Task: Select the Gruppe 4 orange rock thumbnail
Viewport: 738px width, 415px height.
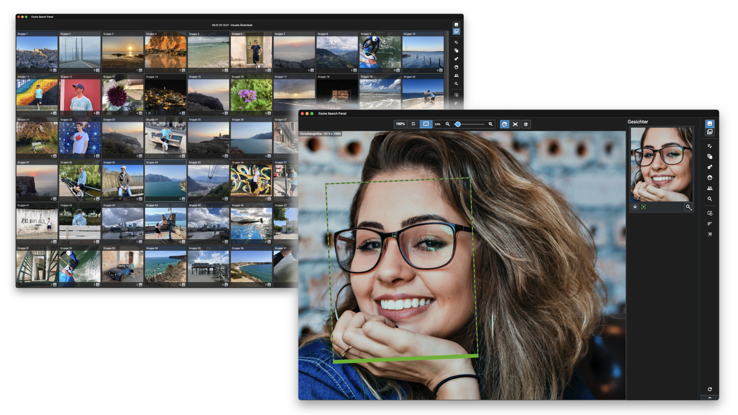Action: pos(165,52)
